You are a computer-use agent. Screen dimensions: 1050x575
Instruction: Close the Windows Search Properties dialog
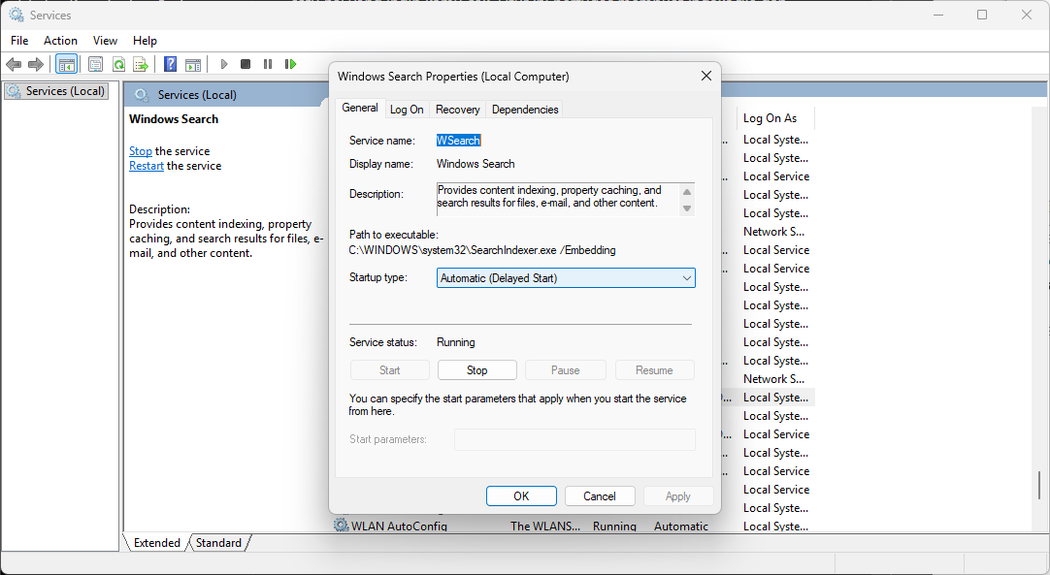coord(705,77)
